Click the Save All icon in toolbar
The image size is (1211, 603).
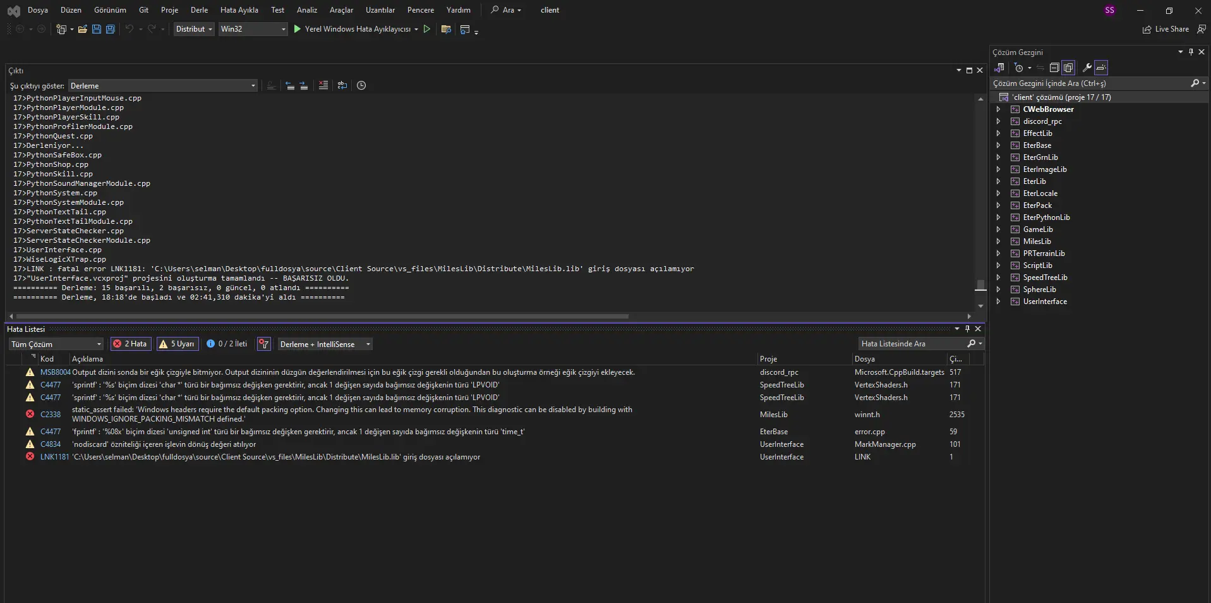point(111,29)
